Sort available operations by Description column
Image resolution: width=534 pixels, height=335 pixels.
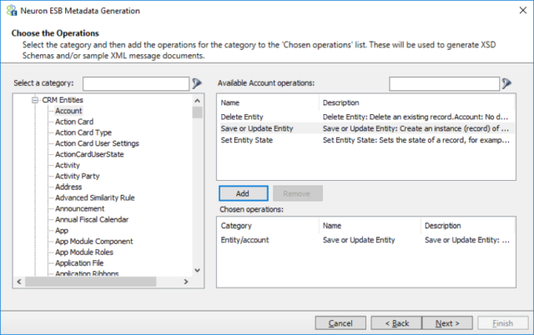[417, 102]
